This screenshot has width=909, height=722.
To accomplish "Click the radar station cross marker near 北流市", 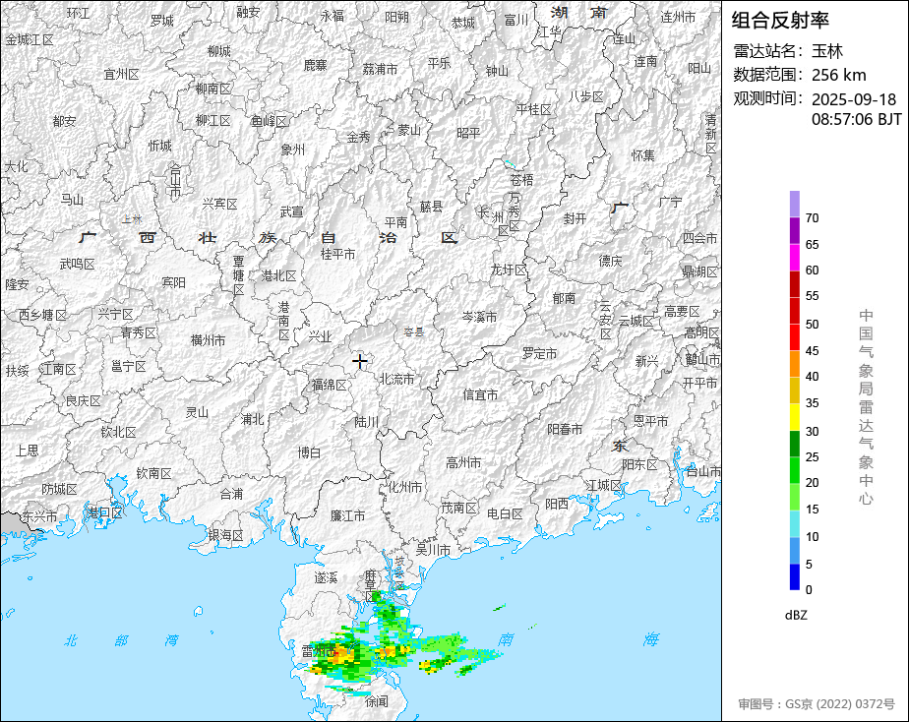I will click(360, 362).
